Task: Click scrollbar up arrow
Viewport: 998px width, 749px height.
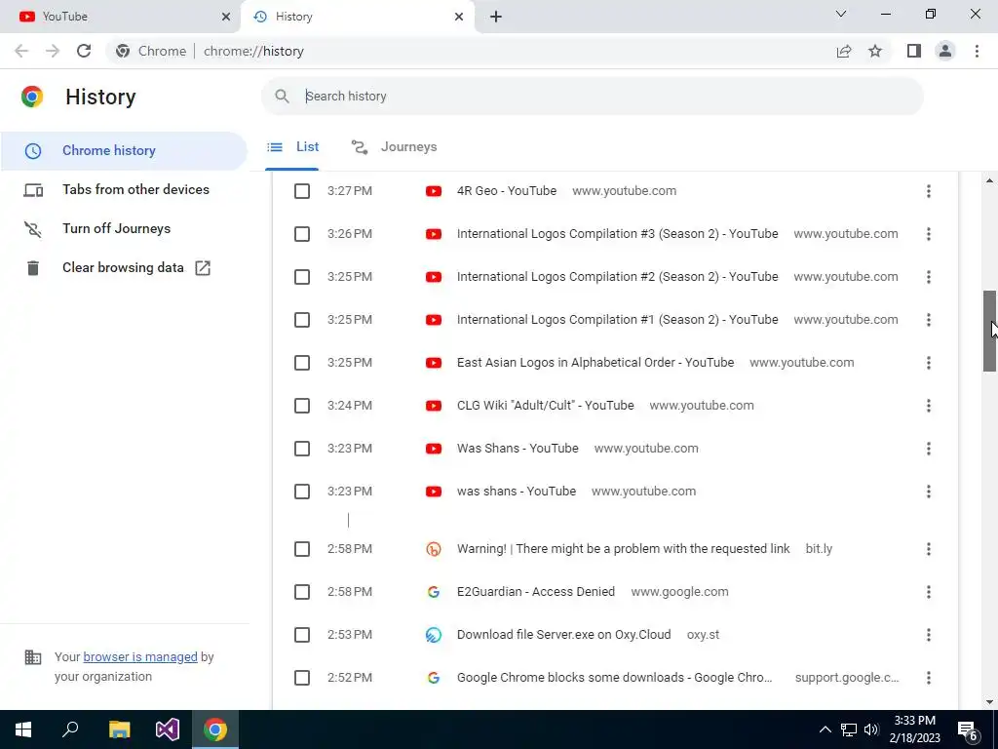Action: point(989,180)
